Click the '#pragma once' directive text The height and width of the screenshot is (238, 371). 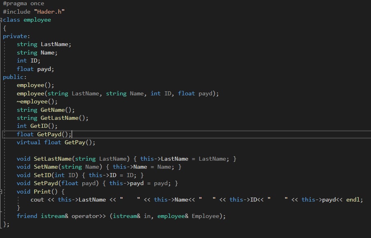click(x=24, y=4)
